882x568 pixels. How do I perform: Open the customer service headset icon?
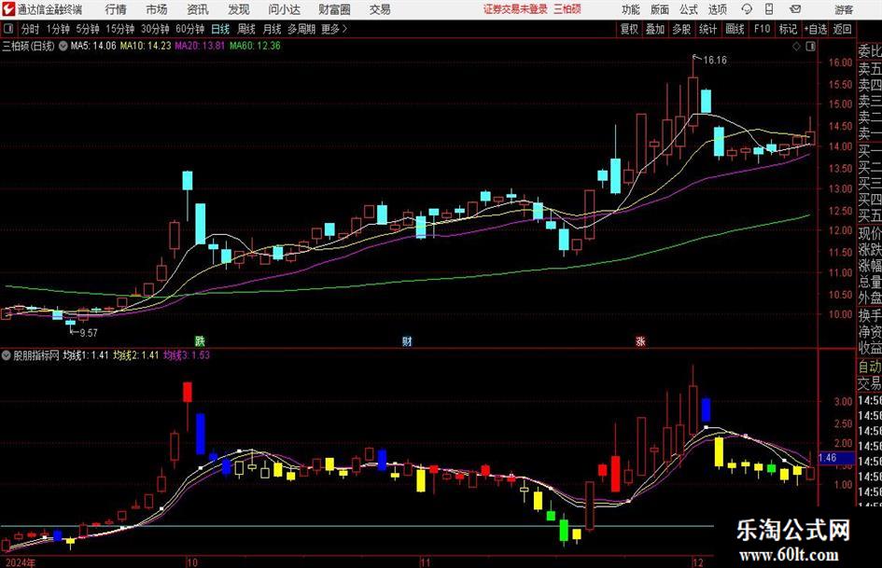pos(747,9)
